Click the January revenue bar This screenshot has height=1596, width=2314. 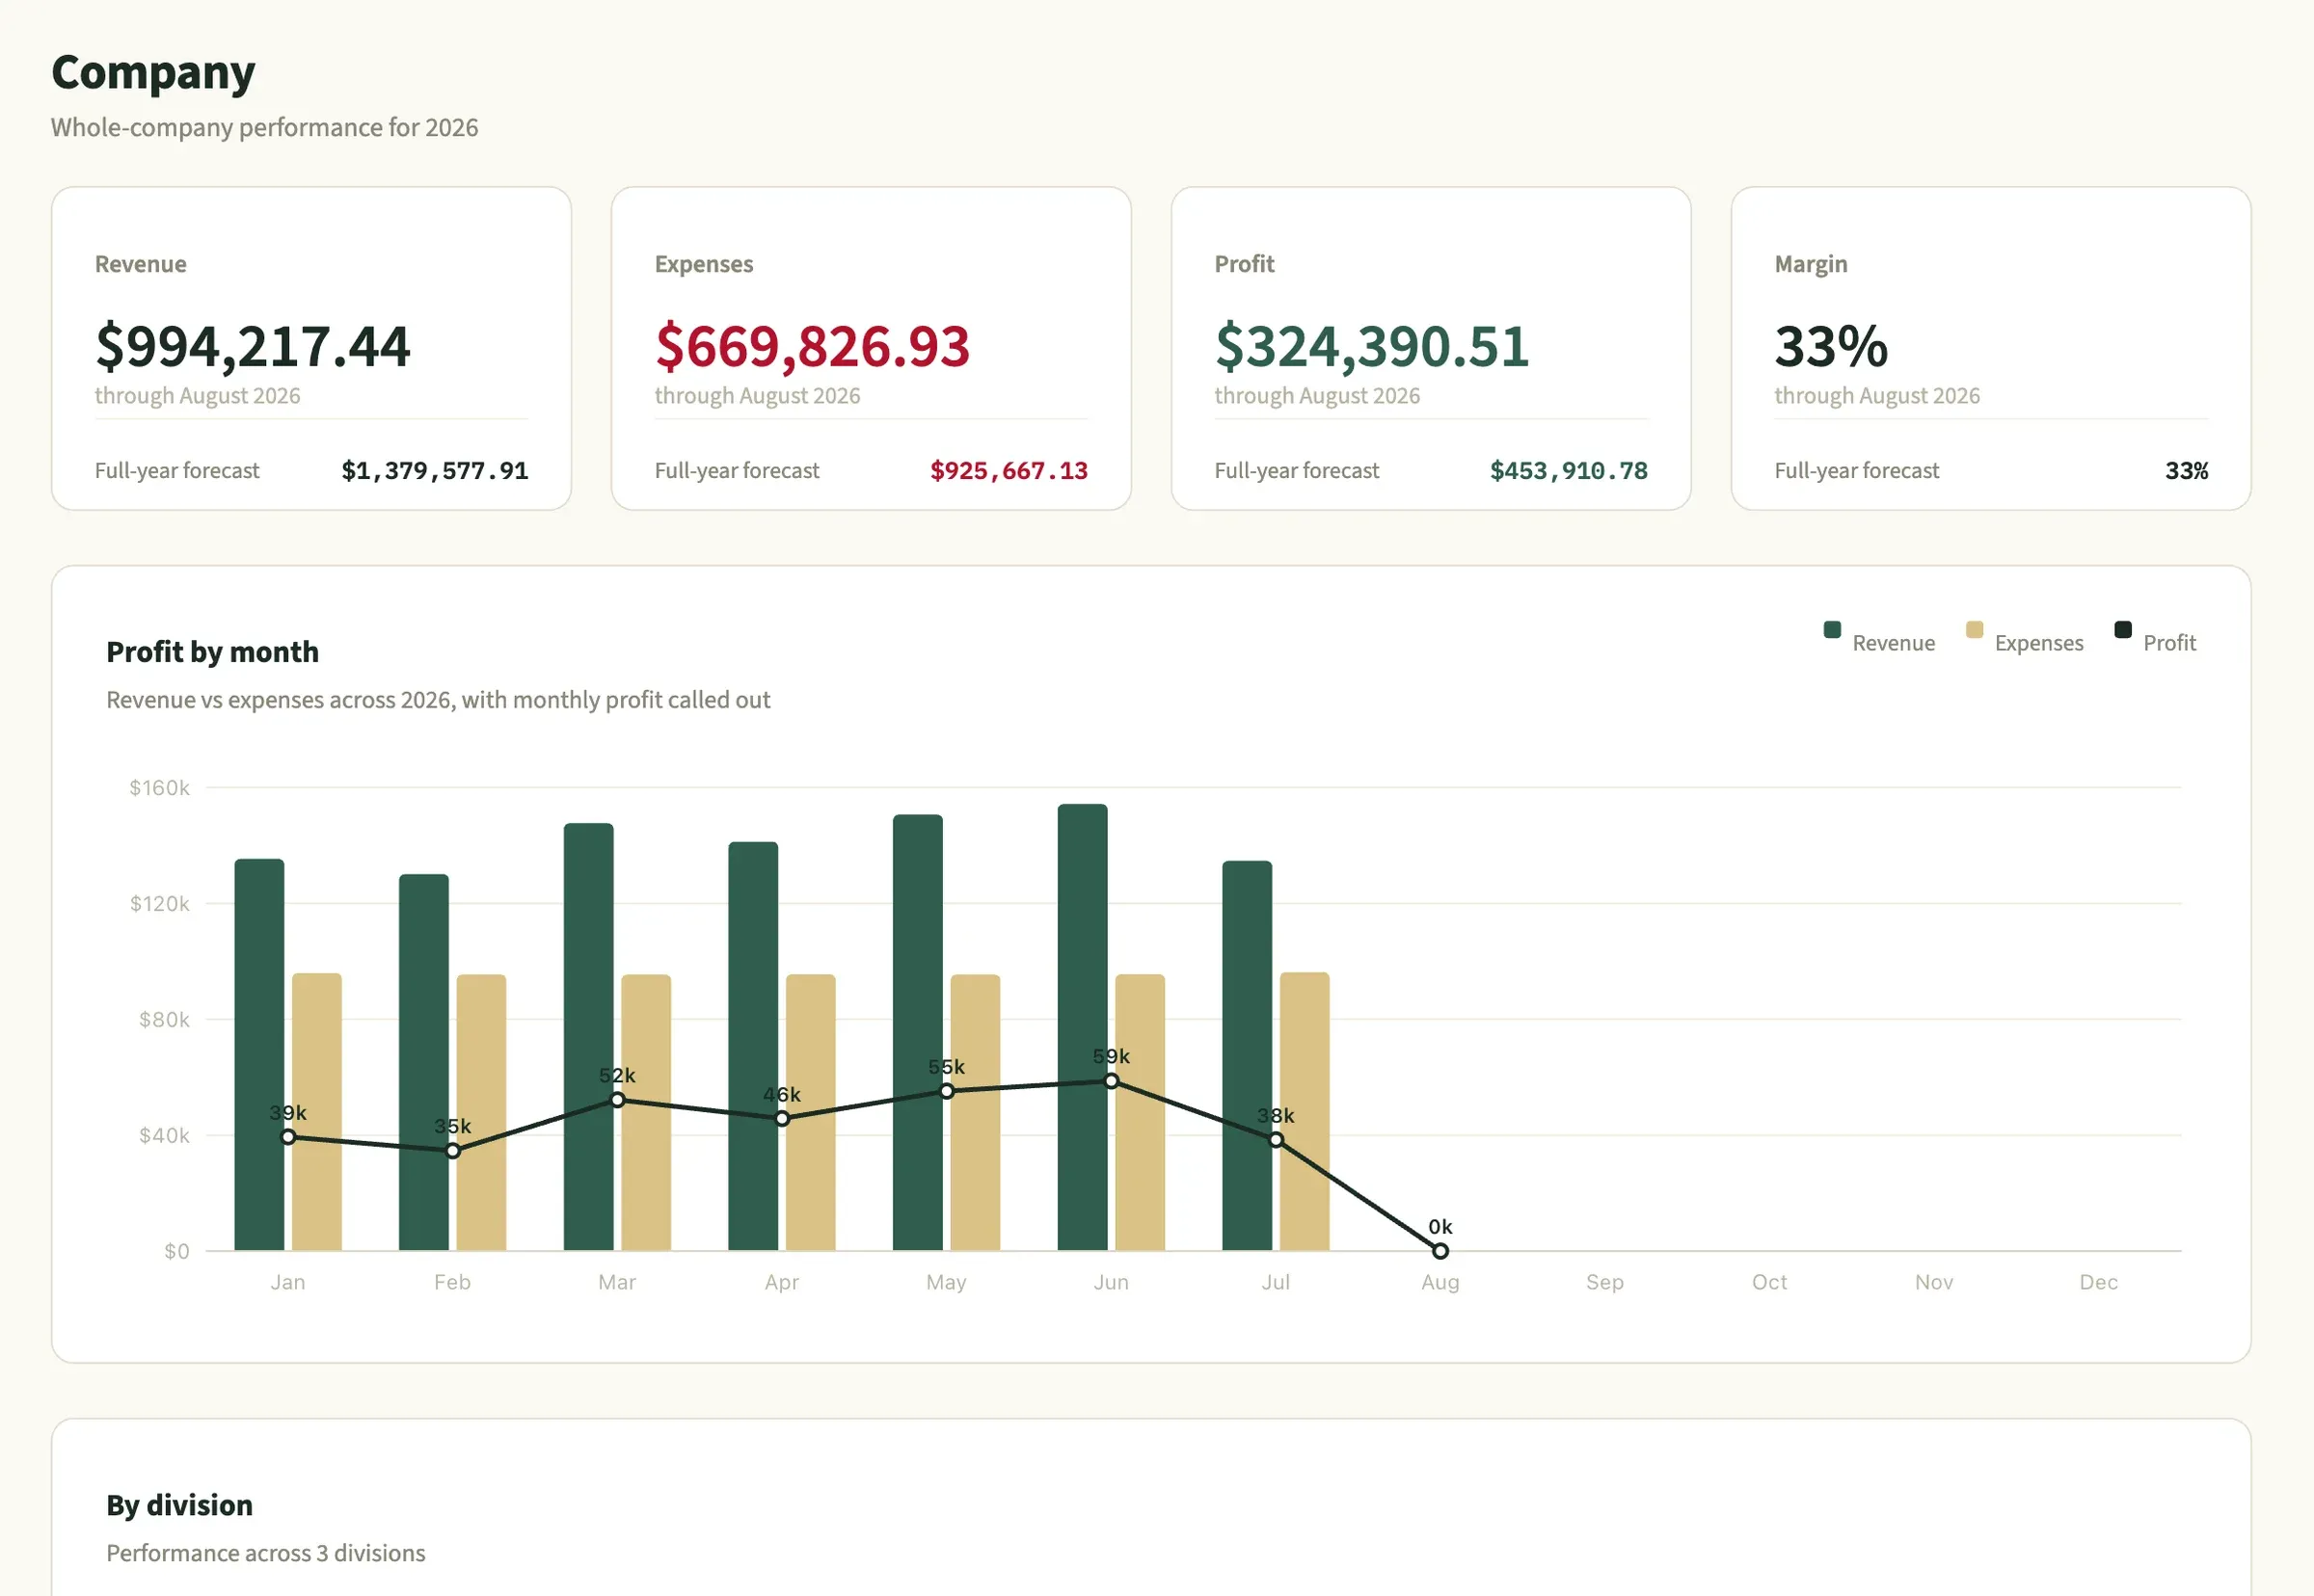259,1054
